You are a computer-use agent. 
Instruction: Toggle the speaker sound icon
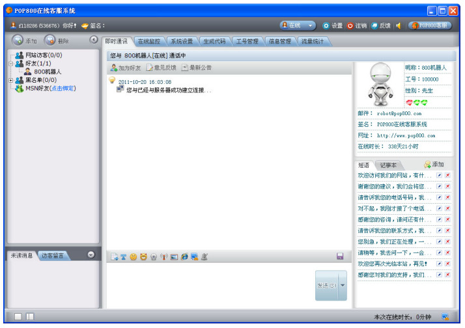point(399,26)
